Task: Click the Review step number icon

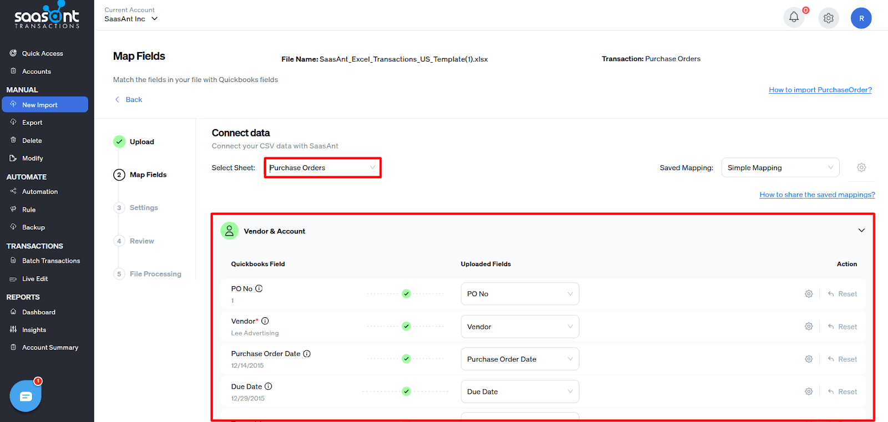Action: pos(119,241)
